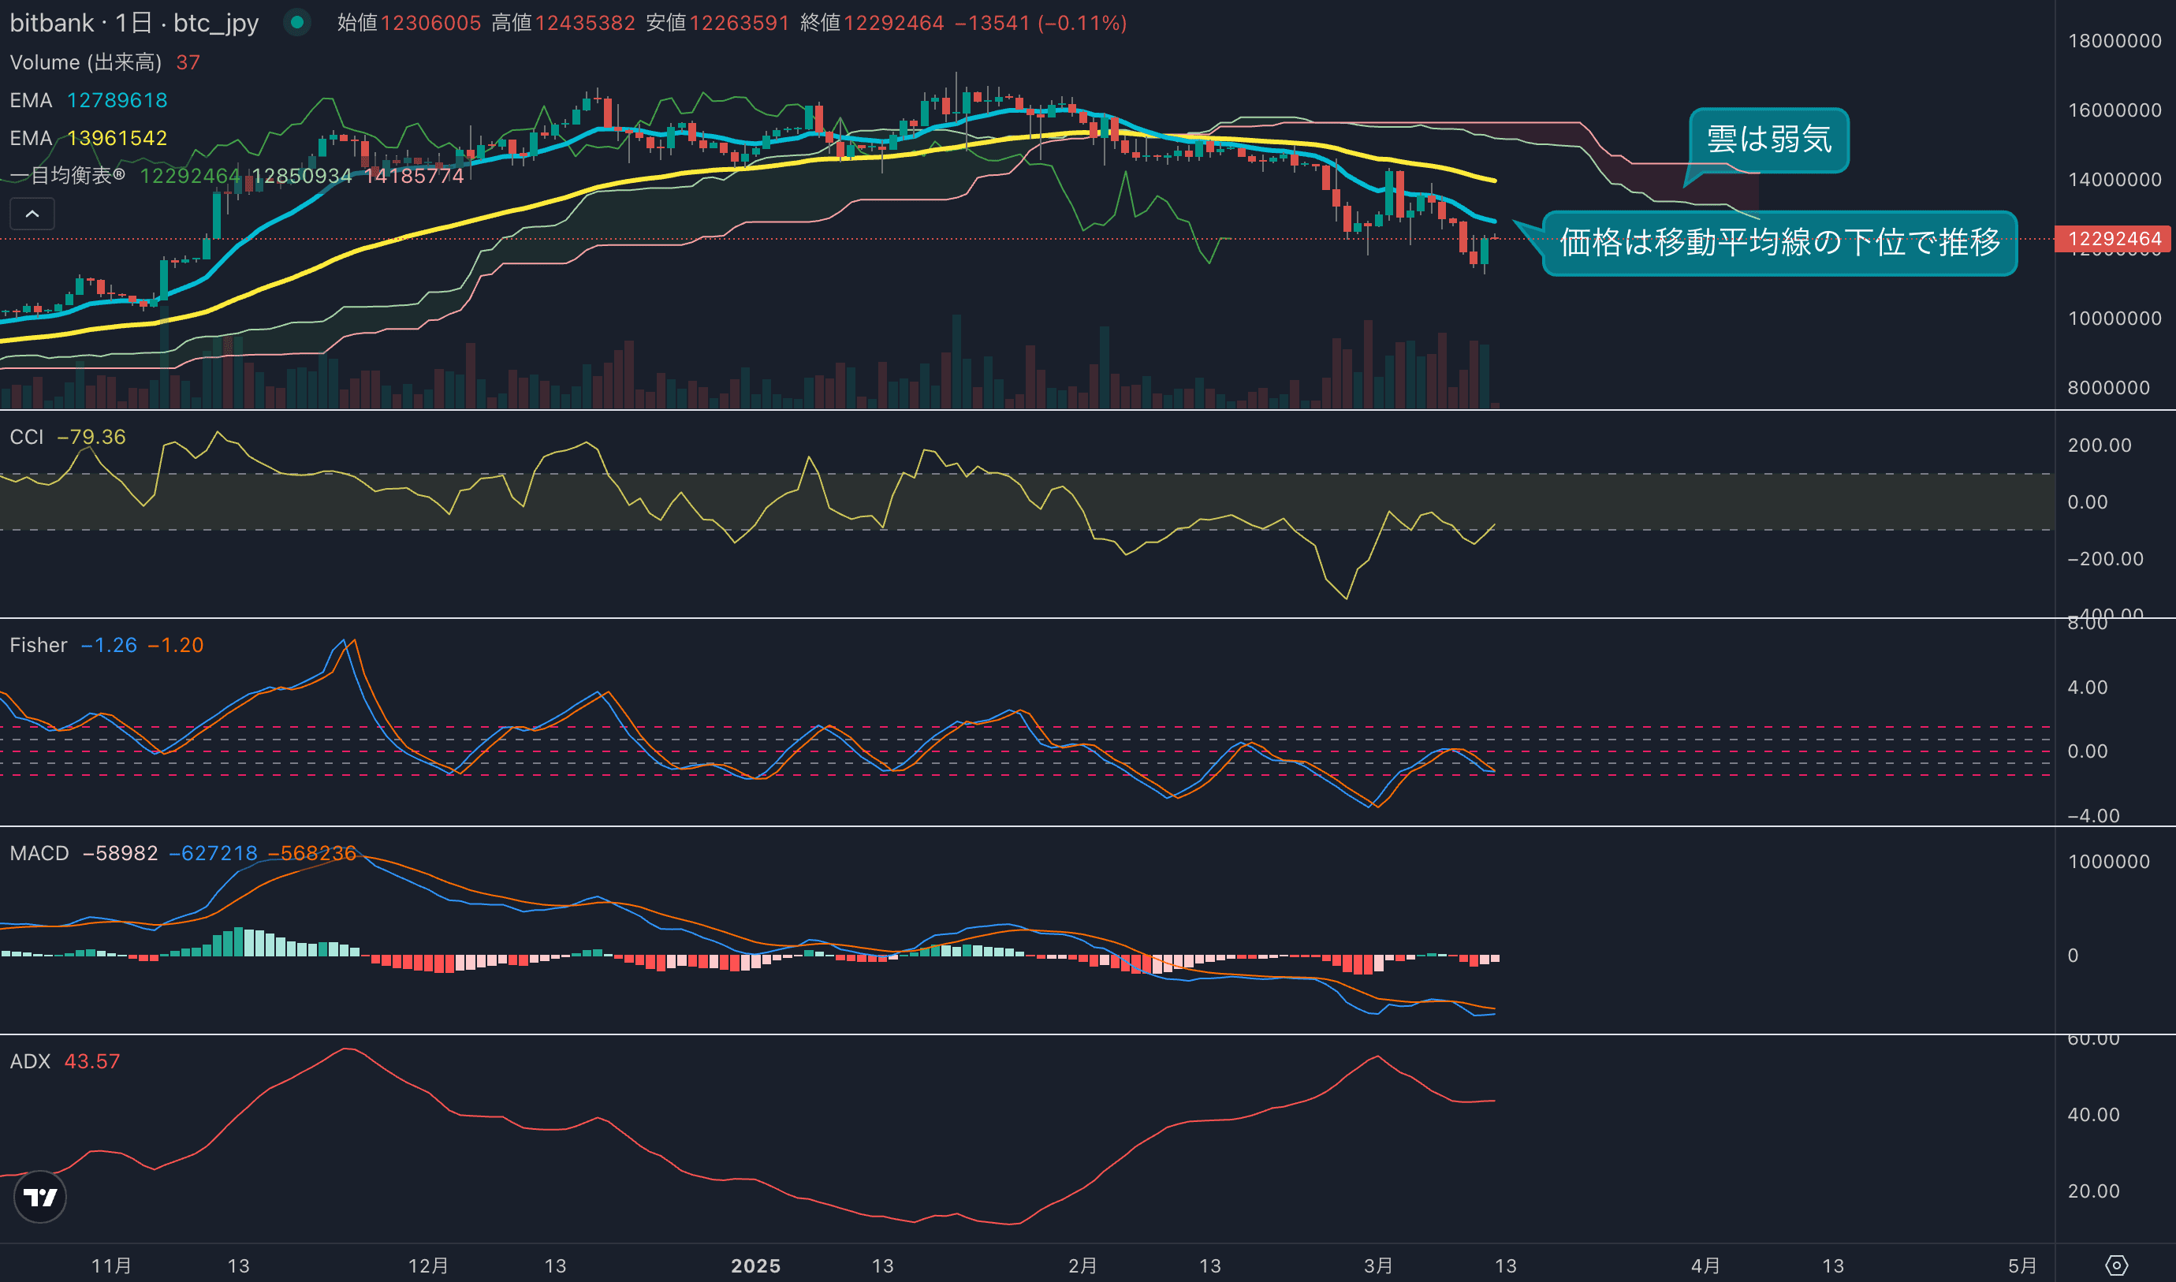Click the Fisher indicator legend label
Viewport: 2176px width, 1282px height.
tap(38, 645)
